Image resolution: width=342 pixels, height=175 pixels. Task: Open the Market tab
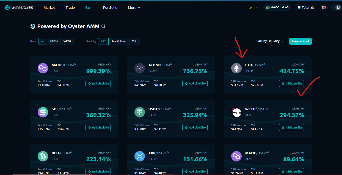tap(49, 7)
